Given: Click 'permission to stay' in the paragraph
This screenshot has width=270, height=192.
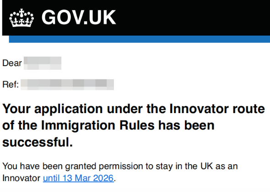Looking at the screenshot, I should click(x=134, y=166).
